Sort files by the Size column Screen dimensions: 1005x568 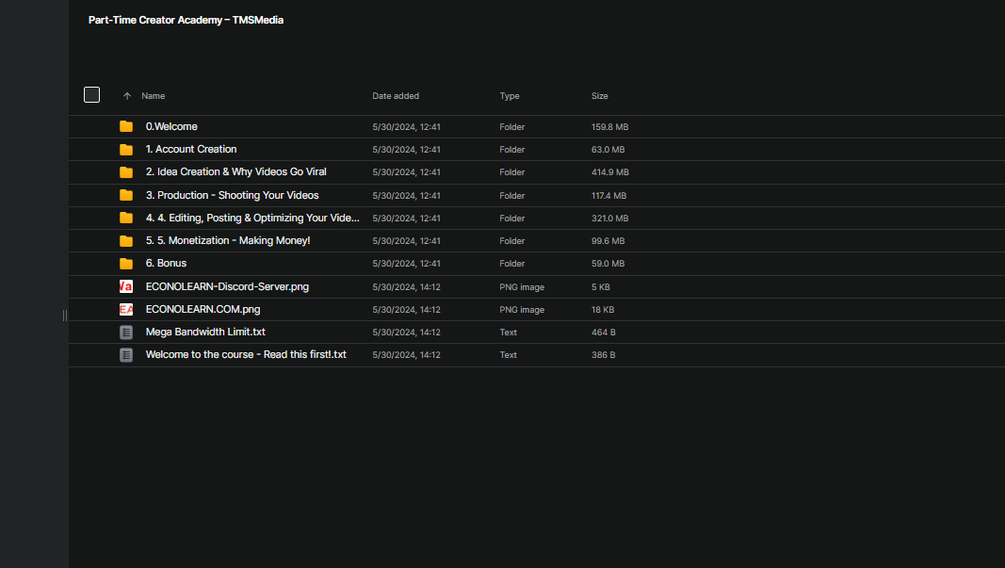pos(600,96)
